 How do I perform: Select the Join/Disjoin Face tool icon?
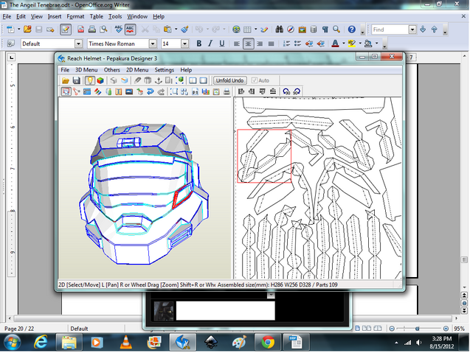[x=77, y=91]
